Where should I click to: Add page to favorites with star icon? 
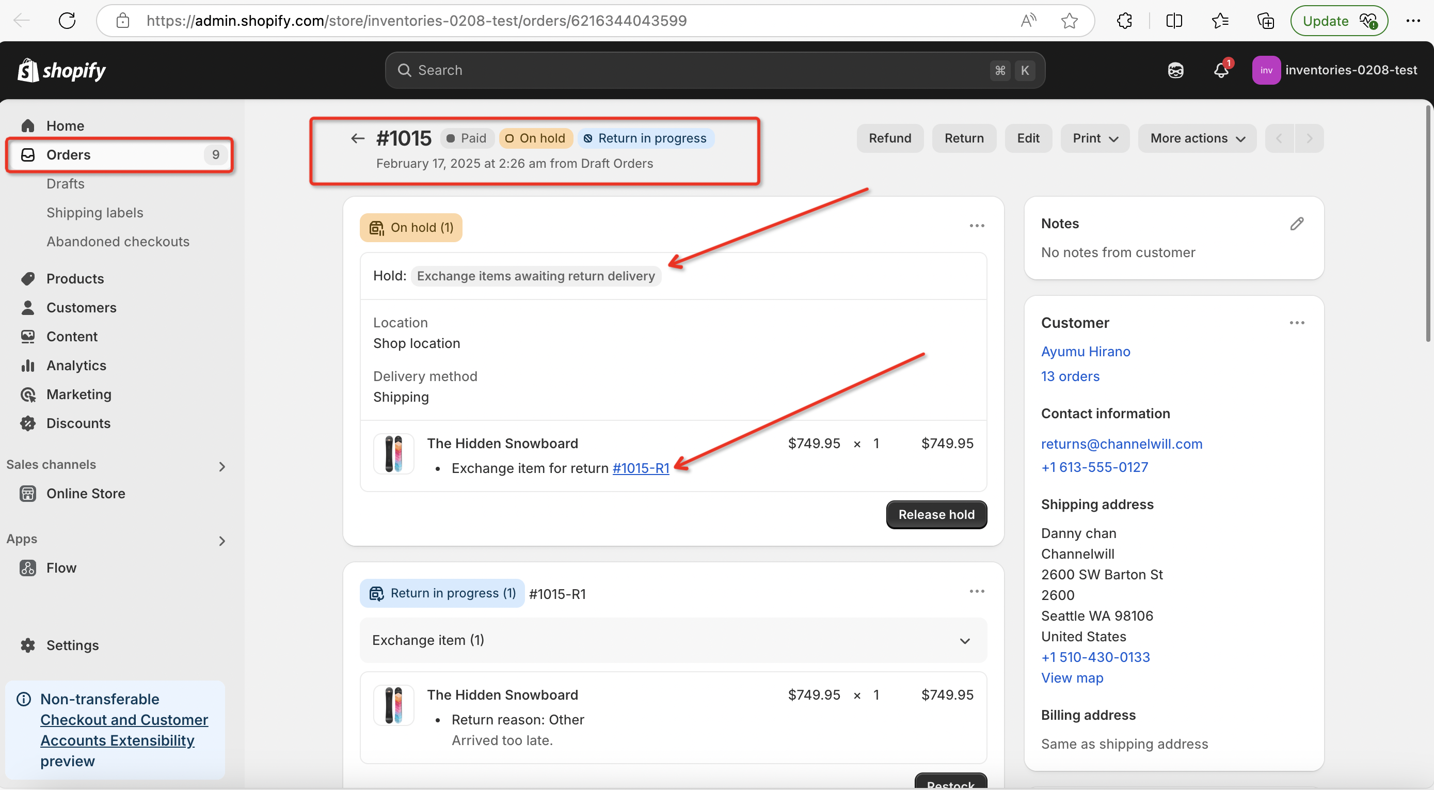point(1069,21)
